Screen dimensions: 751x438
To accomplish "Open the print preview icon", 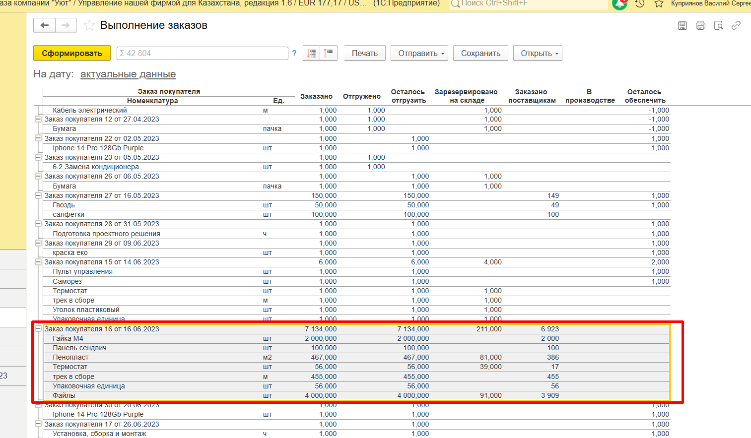I will 718,25.
